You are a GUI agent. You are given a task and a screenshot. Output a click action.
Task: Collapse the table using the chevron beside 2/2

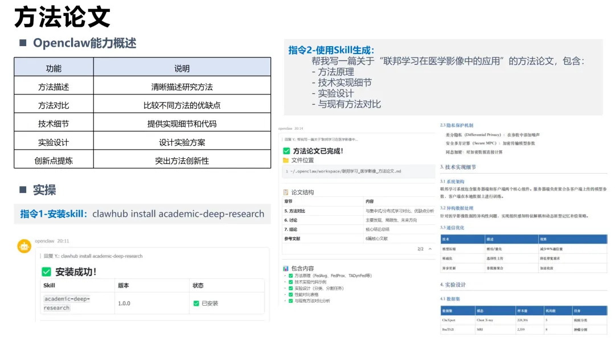[430, 249]
